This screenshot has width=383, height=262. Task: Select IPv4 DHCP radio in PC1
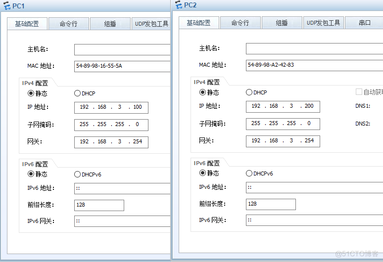77,93
